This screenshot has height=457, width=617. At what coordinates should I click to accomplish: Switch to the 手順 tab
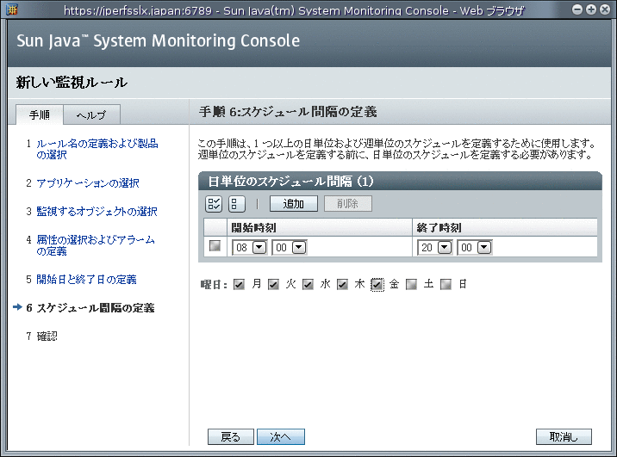tap(40, 114)
